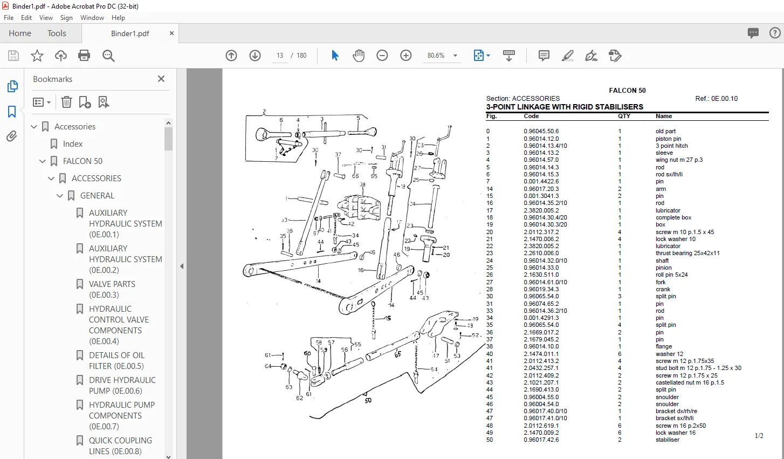Screen dimensions: 784x459
Task: Open VALVE PARTS (0E.00.3) bookmark
Action: [112, 290]
